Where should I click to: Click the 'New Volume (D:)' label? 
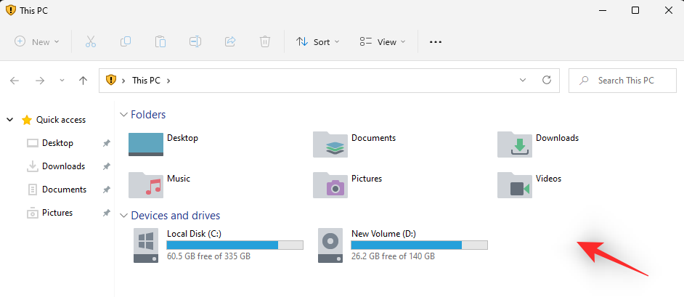coord(383,234)
